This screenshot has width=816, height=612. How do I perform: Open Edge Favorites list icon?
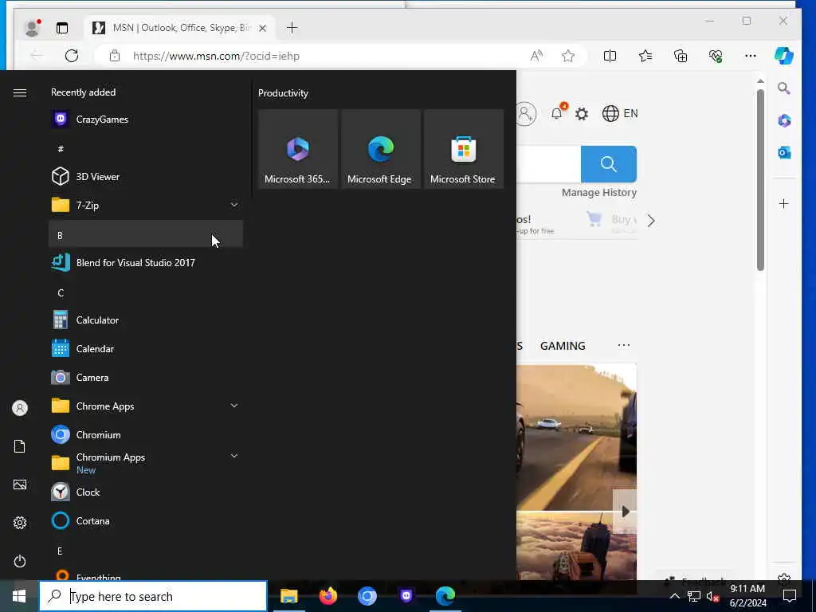click(x=645, y=56)
